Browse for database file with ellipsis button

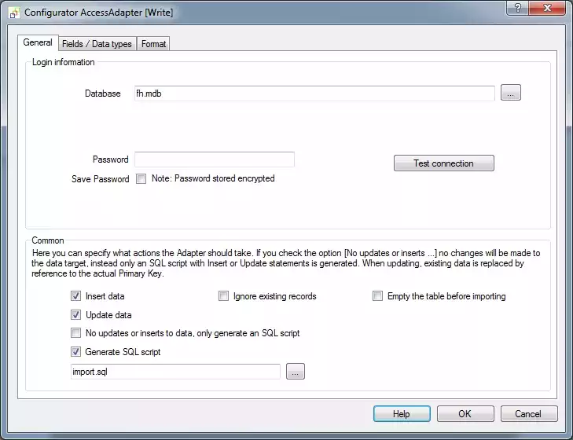pyautogui.click(x=510, y=93)
